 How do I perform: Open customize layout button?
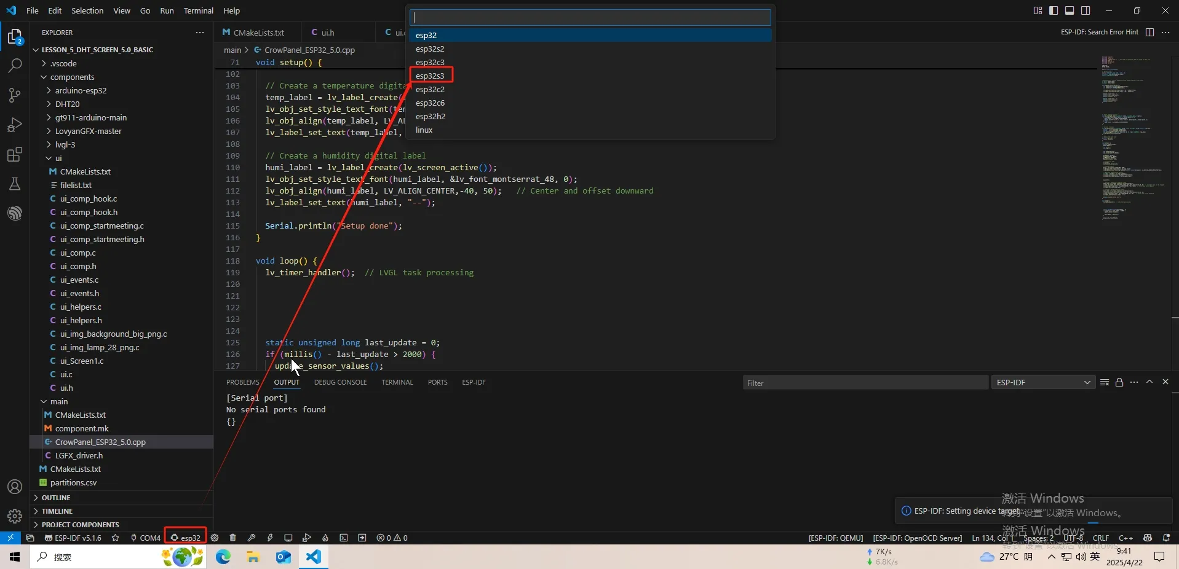(x=1038, y=10)
